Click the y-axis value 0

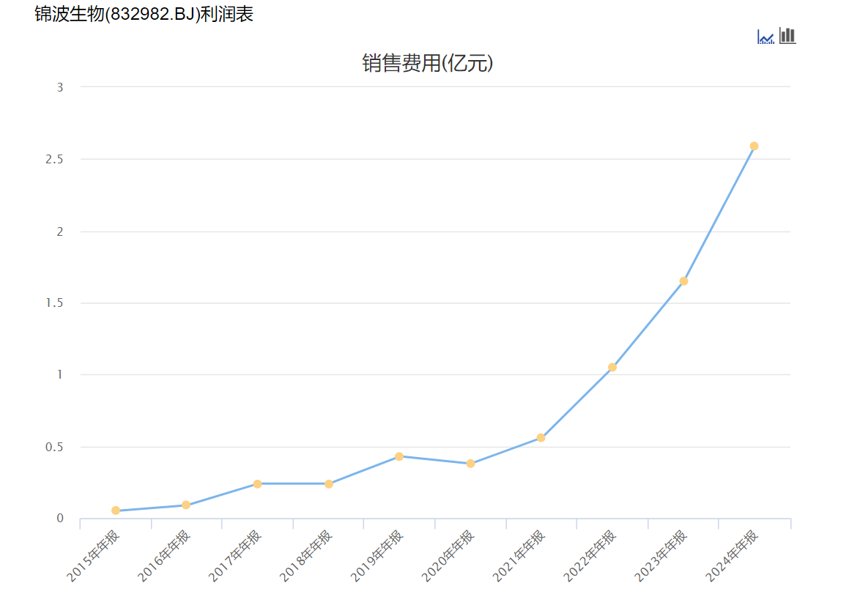click(60, 518)
